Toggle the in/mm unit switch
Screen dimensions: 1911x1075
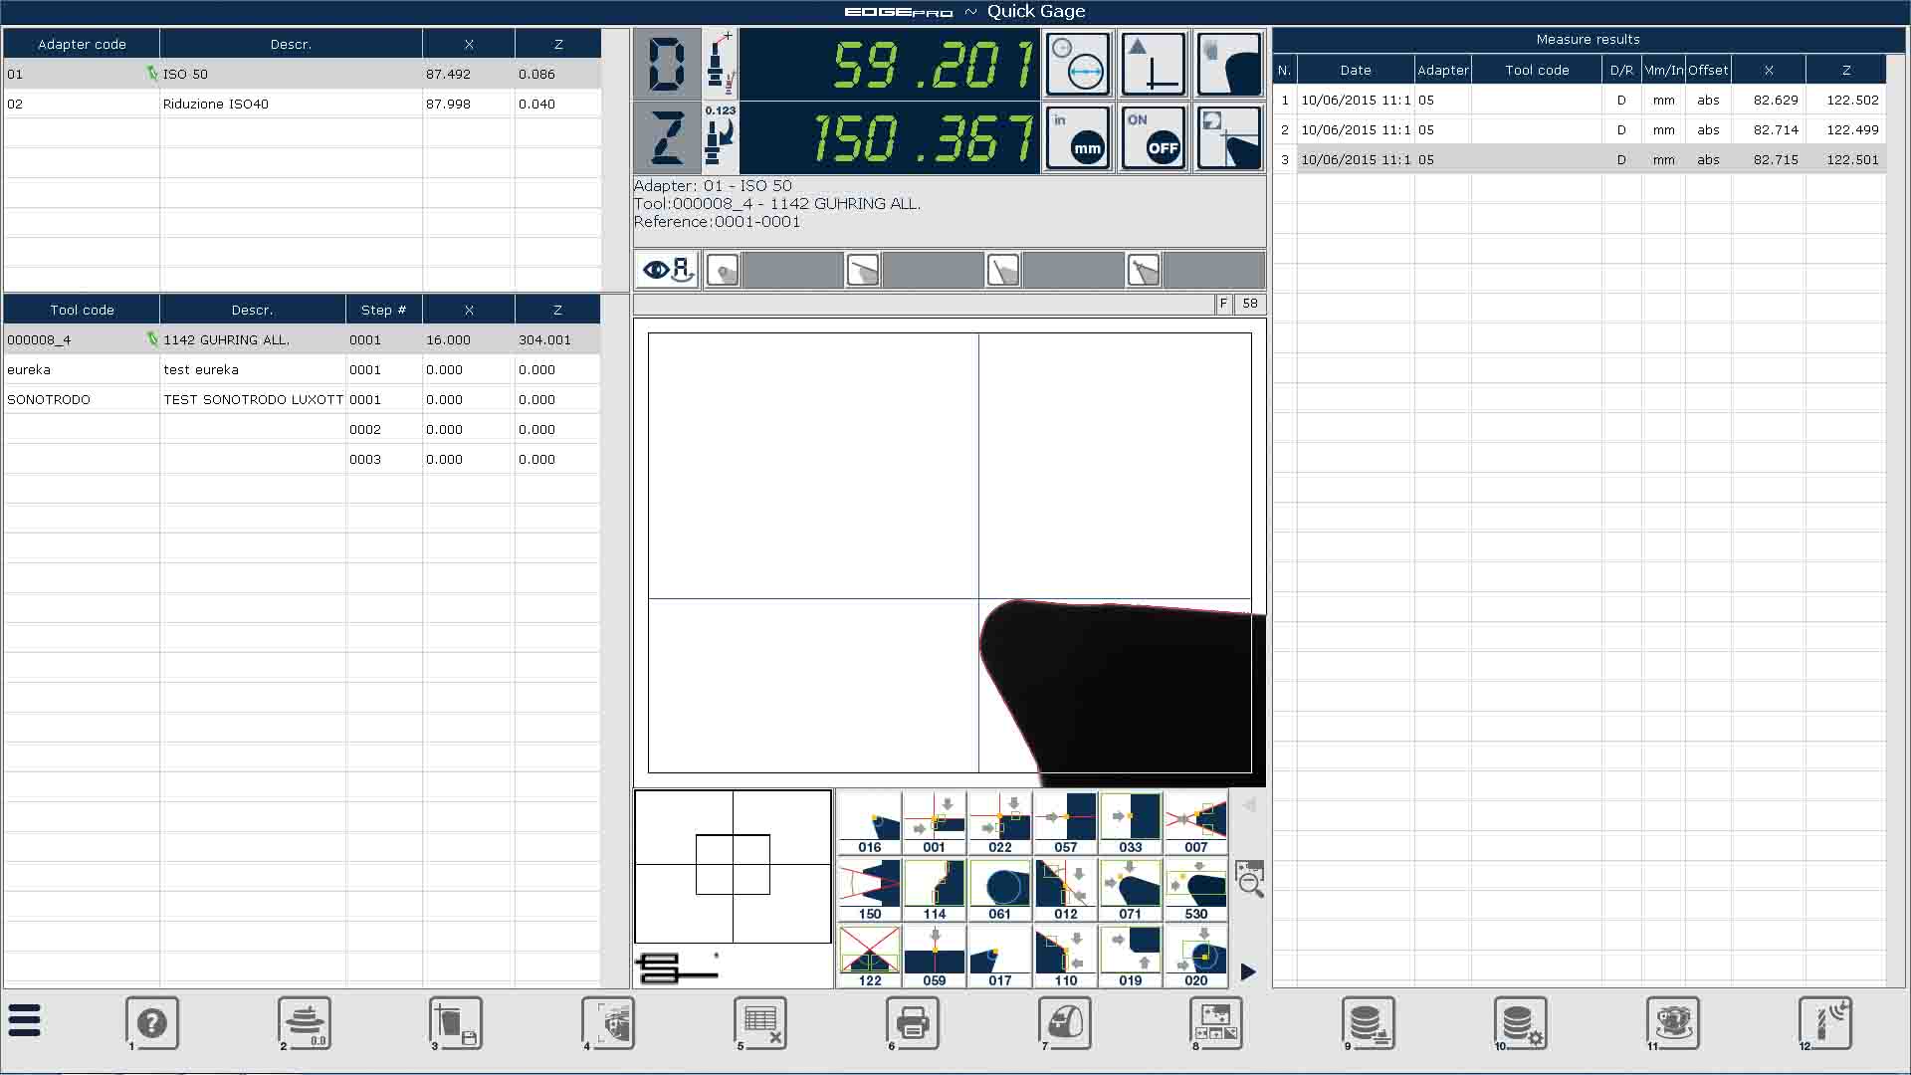tap(1078, 137)
